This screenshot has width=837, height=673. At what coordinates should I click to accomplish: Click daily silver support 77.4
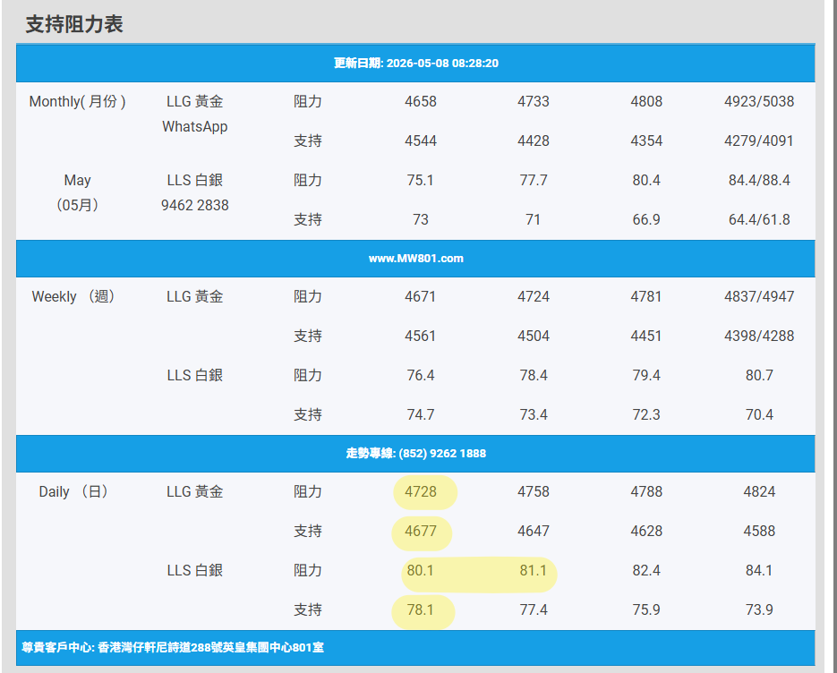[x=534, y=610]
